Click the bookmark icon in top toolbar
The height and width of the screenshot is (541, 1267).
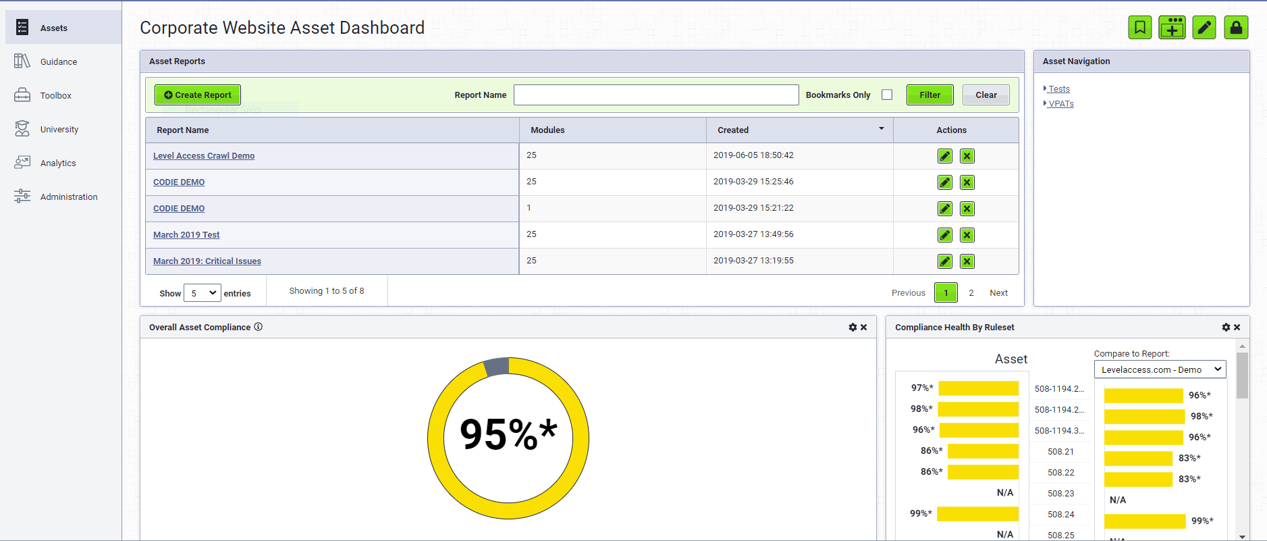click(x=1139, y=28)
